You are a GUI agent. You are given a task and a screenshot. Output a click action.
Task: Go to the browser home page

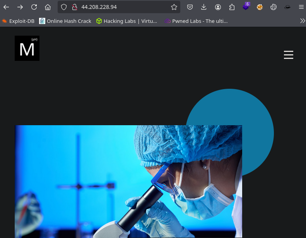(x=48, y=7)
